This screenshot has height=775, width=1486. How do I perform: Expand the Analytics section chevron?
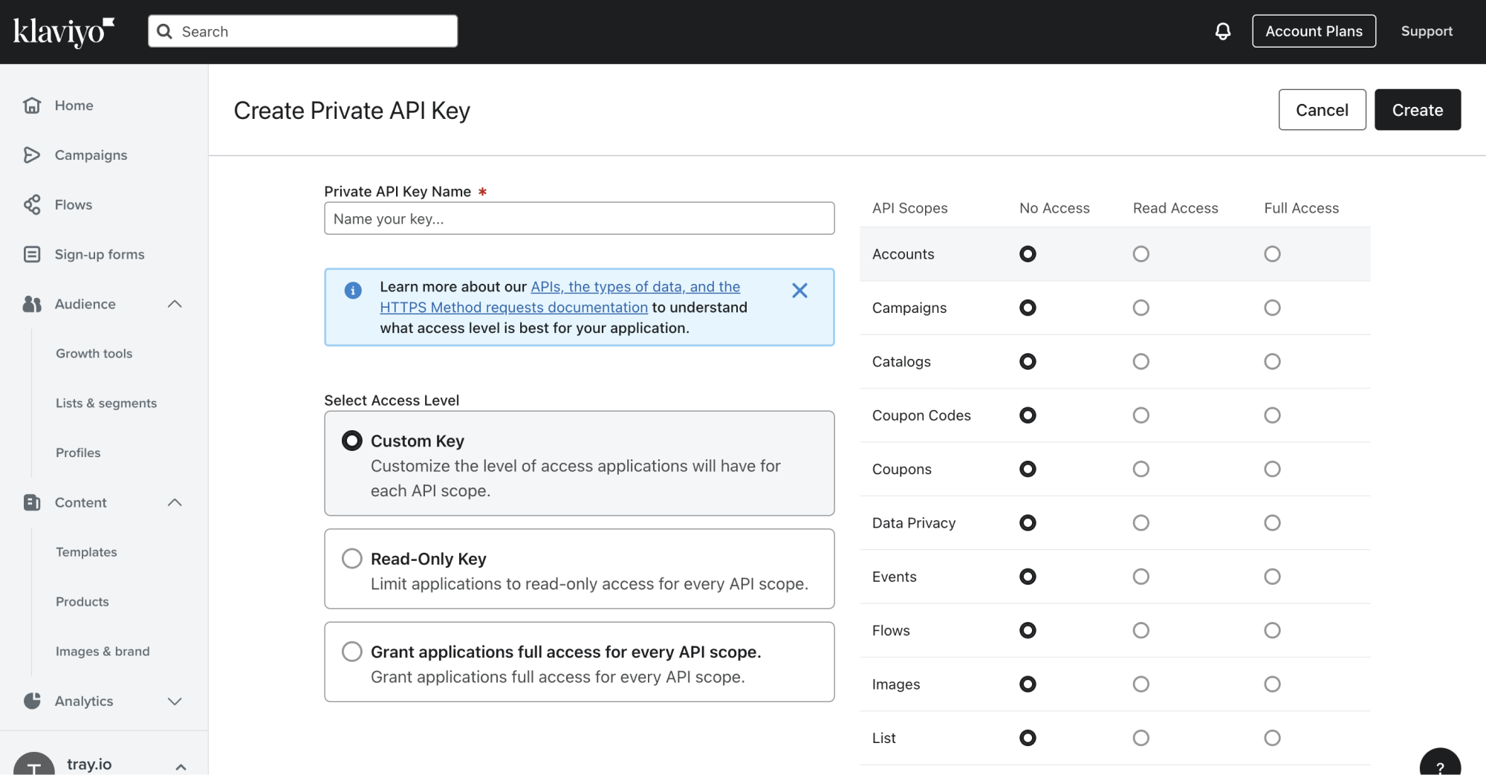[175, 701]
